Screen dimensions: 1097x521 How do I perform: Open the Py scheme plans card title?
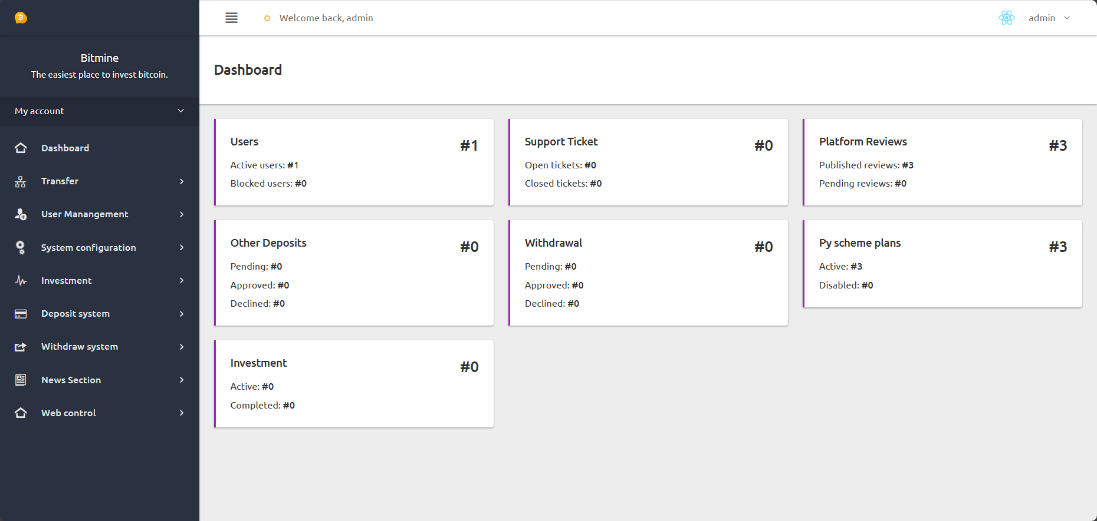[x=860, y=243]
